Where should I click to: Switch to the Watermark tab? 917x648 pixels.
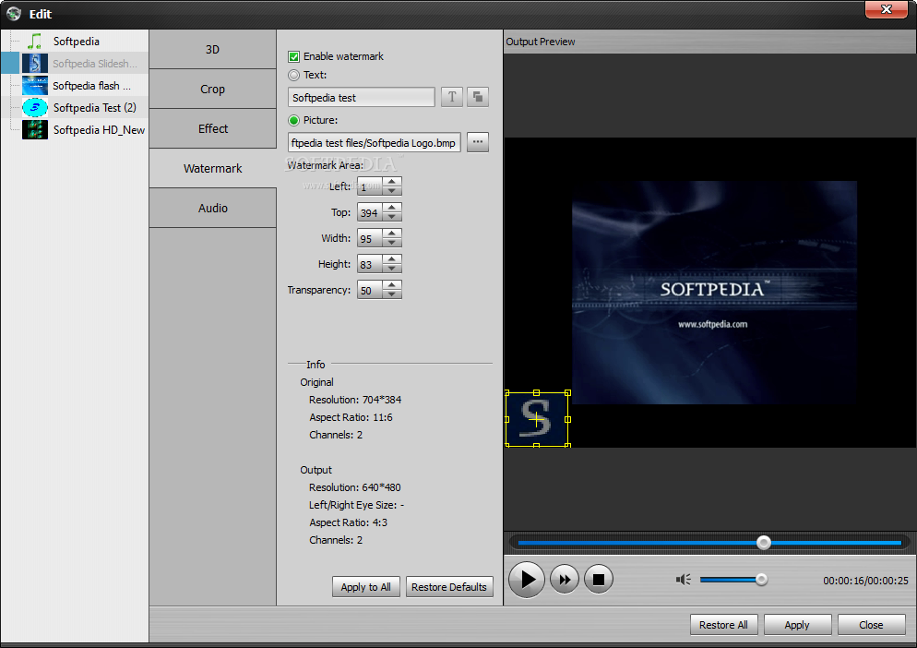tap(212, 169)
